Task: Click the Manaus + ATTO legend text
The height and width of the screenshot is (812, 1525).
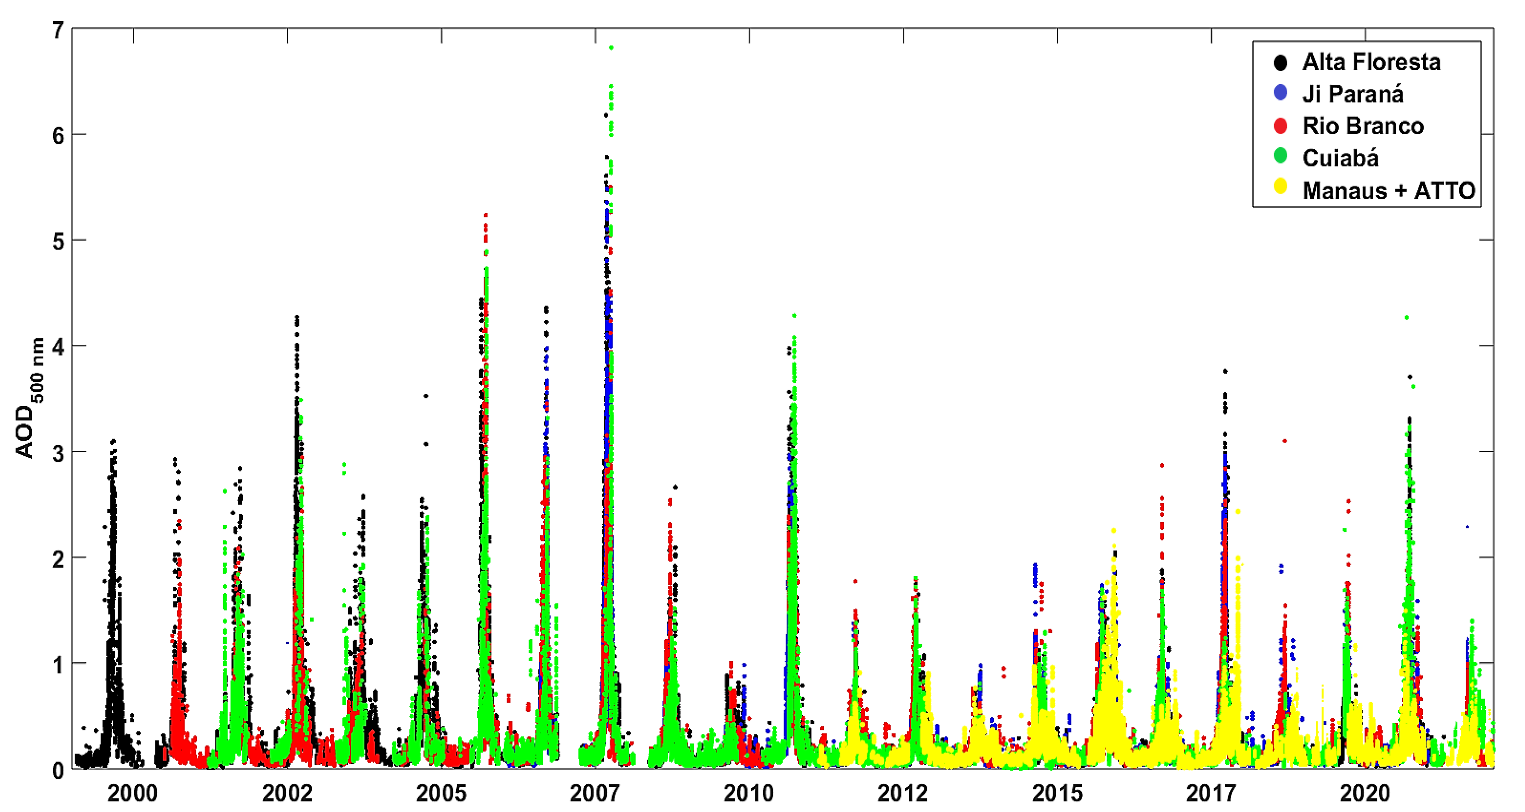Action: pyautogui.click(x=1388, y=191)
